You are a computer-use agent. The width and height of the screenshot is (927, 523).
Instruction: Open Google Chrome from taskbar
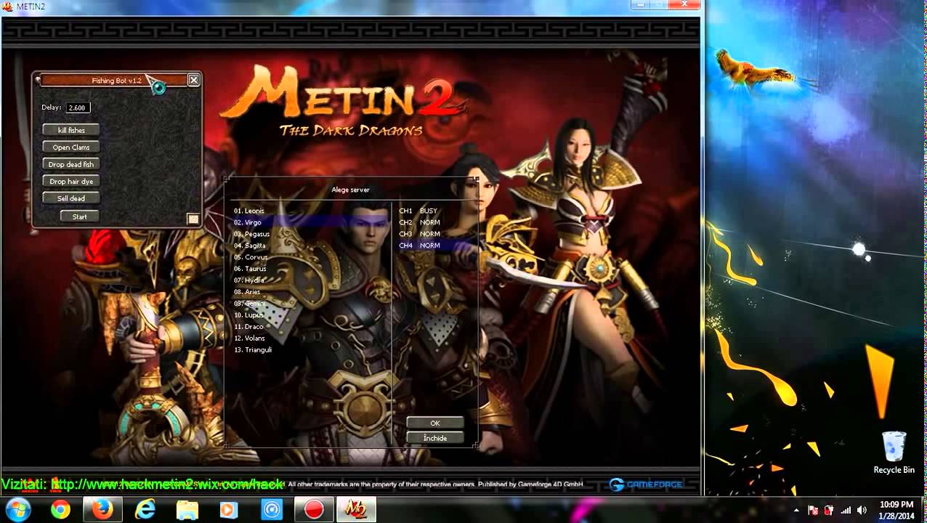[x=60, y=510]
